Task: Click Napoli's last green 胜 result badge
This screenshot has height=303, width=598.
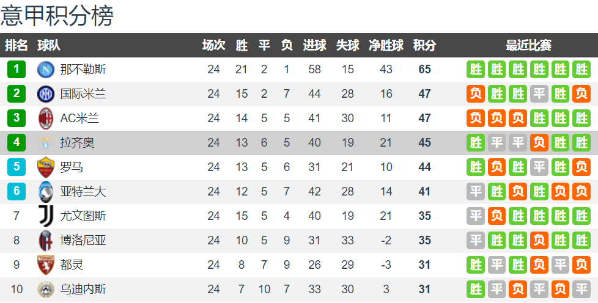Action: tap(581, 70)
